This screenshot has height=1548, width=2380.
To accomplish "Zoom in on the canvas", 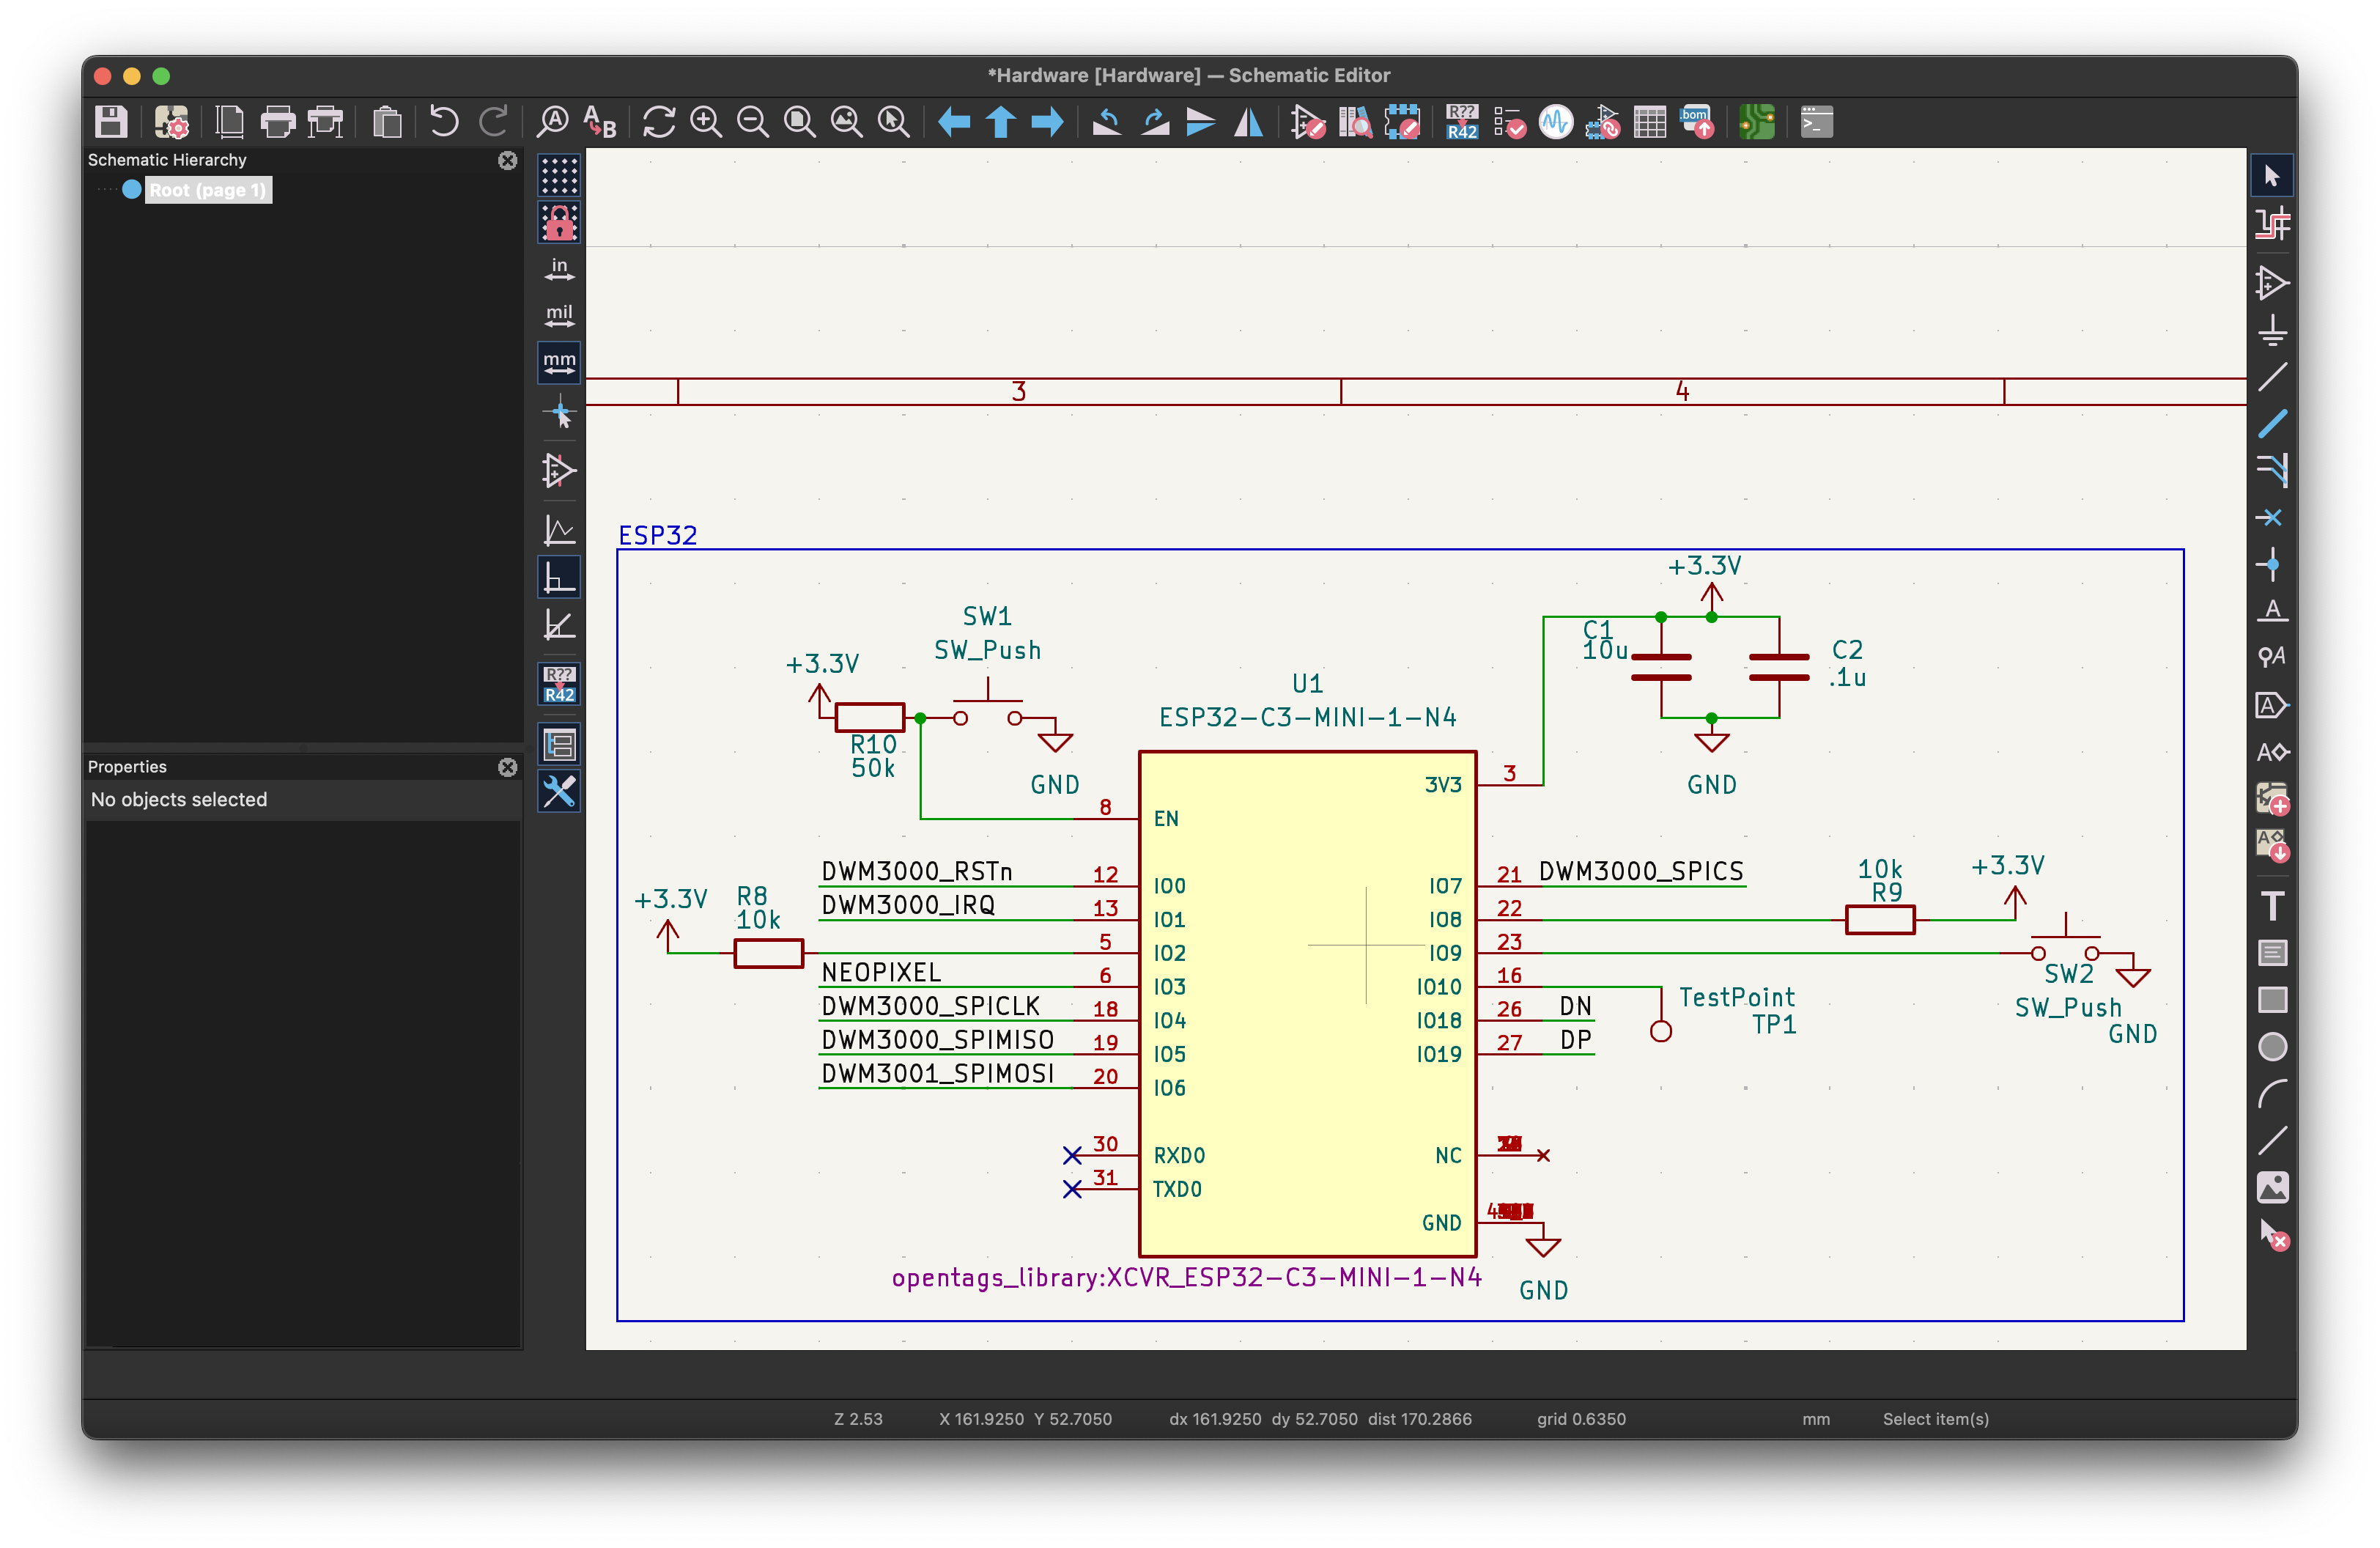I will (706, 122).
